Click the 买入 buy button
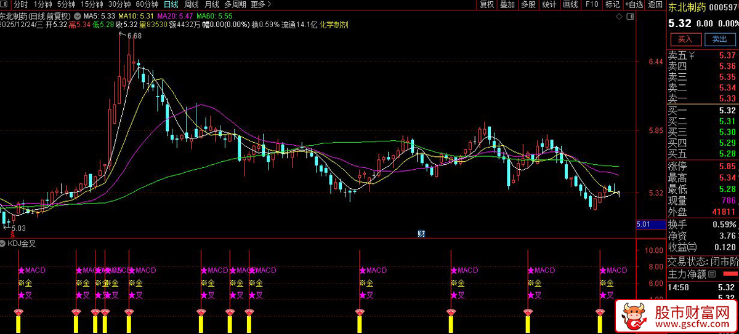 [x=685, y=39]
